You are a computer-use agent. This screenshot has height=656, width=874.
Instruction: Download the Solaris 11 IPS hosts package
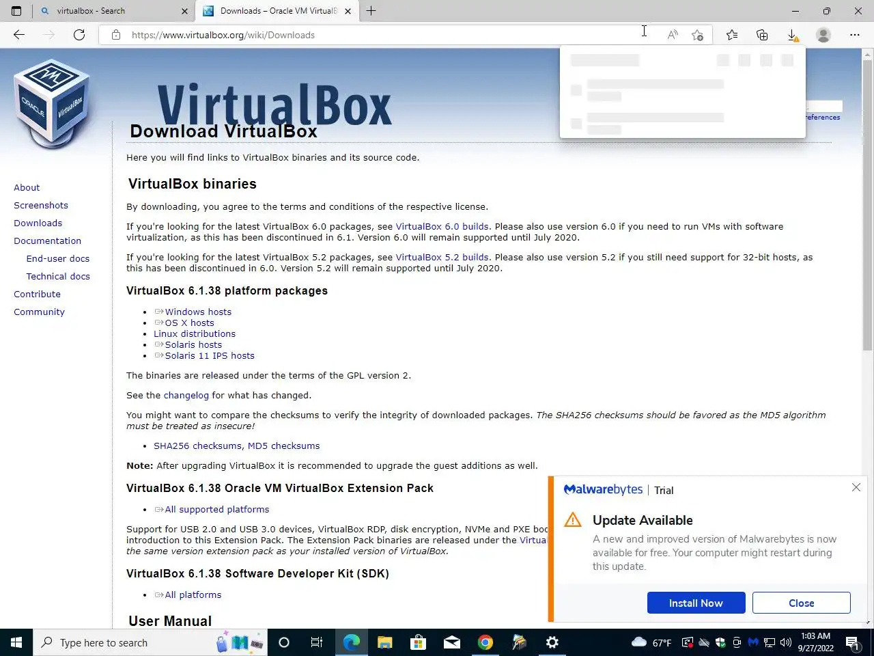coord(210,355)
